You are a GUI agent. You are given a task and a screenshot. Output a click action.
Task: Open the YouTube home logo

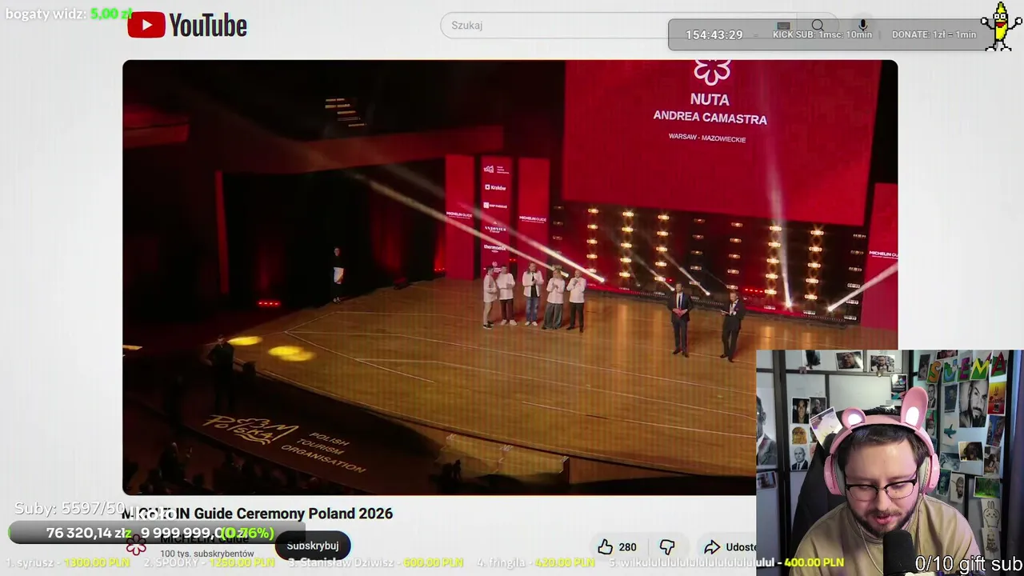coord(187,26)
